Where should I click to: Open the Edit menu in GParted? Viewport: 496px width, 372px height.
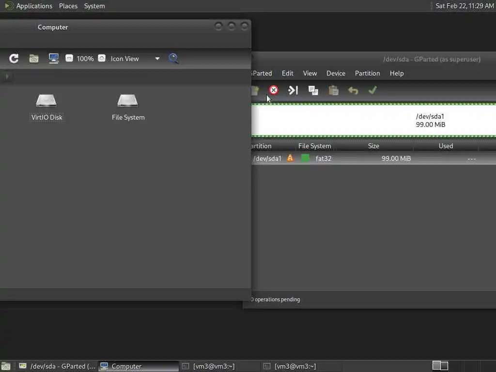coord(288,74)
